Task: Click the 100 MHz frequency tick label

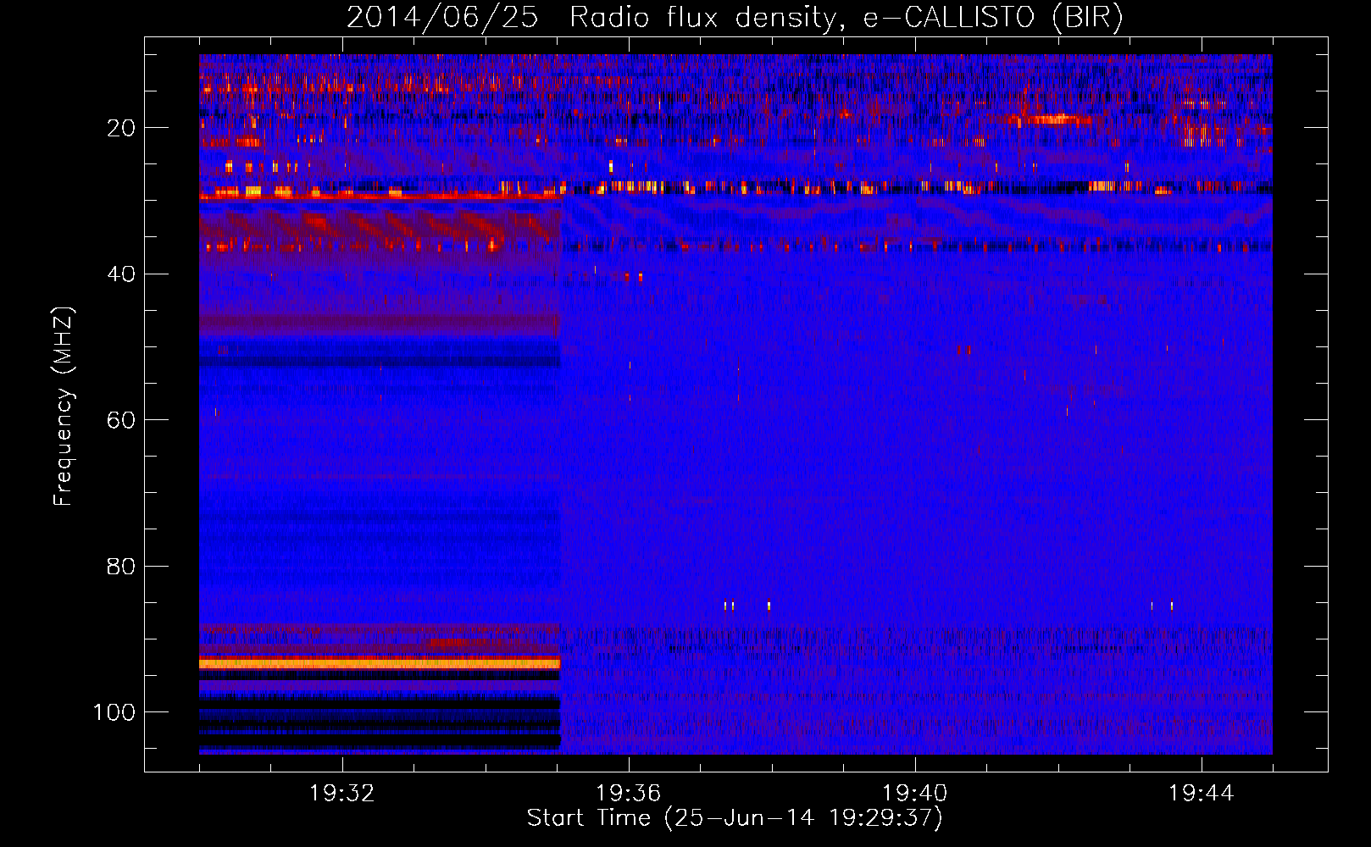Action: tap(114, 712)
